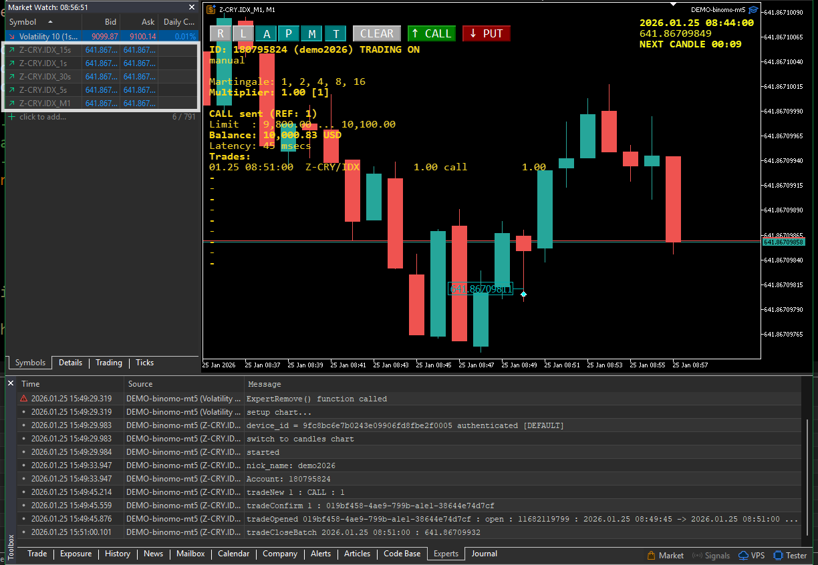
Task: Select the 'tradeNew 1 : CALL : 1' log entry
Action: tap(409, 492)
